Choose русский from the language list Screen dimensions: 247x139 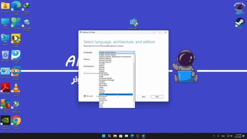(116, 98)
